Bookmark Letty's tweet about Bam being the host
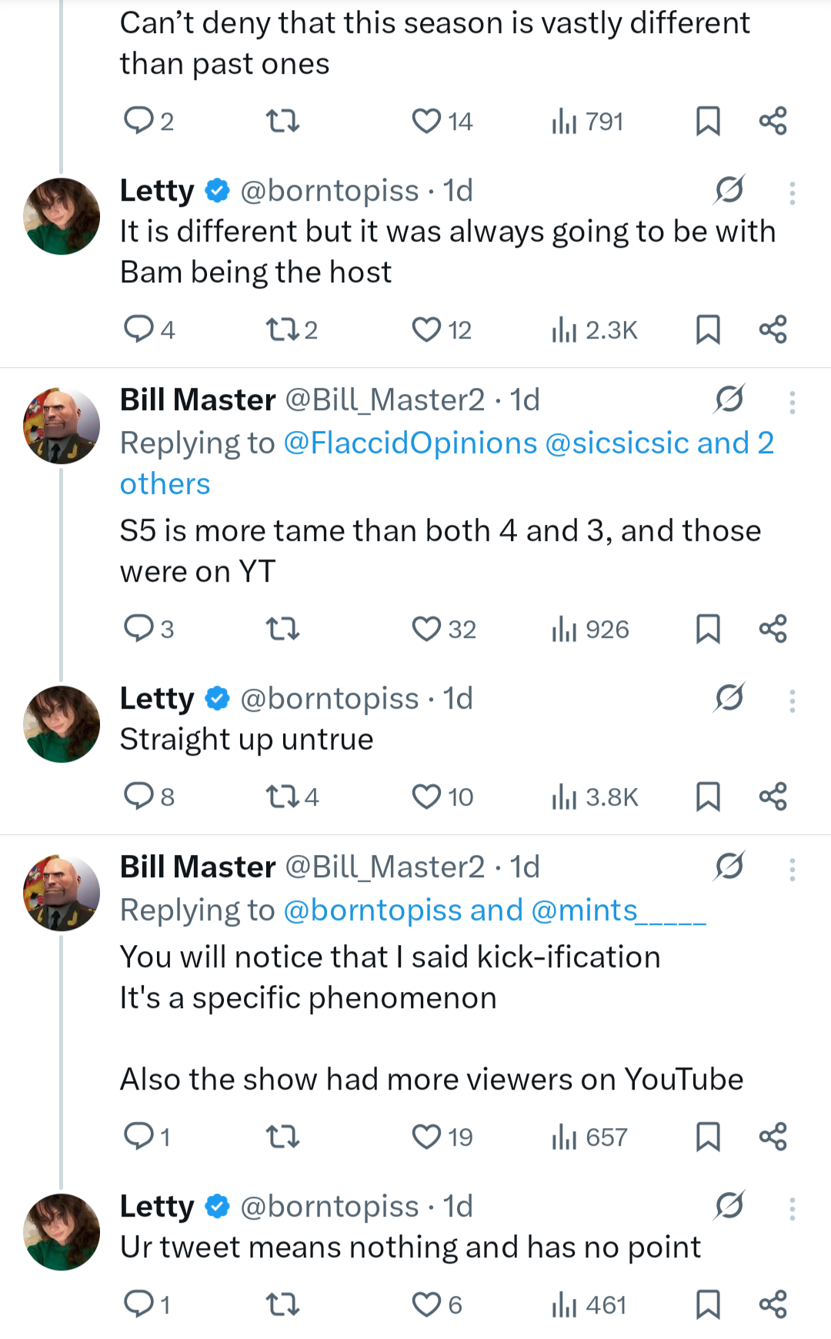This screenshot has width=831, height=1339. (x=708, y=329)
